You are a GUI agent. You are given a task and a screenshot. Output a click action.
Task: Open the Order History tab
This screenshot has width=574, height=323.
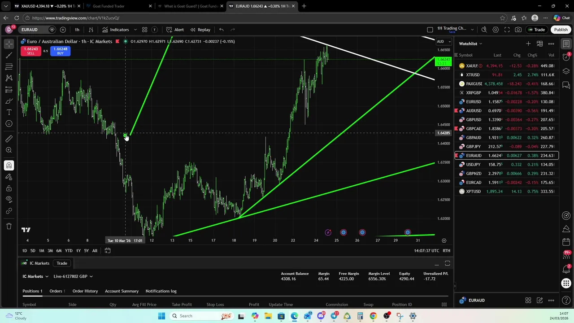point(85,291)
